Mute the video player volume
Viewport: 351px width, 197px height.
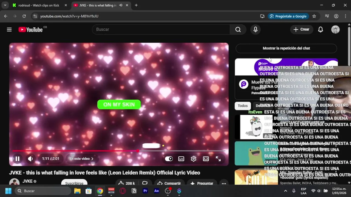[30, 159]
